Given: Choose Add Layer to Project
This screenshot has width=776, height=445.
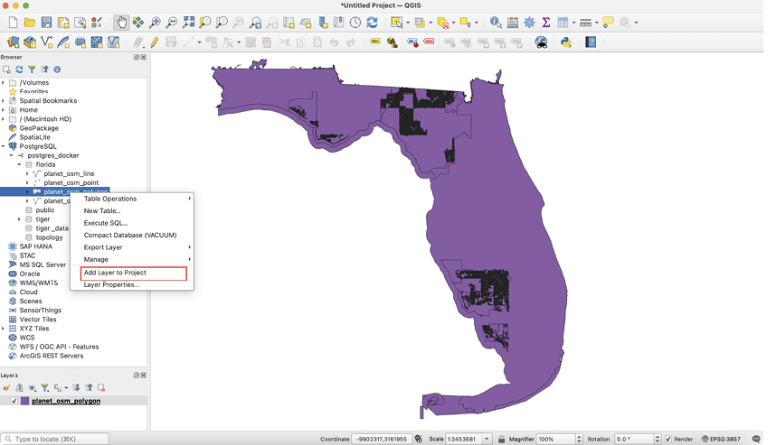Looking at the screenshot, I should [132, 273].
